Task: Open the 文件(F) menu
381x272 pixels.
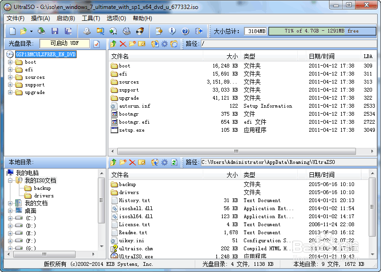Action: pyautogui.click(x=16, y=18)
